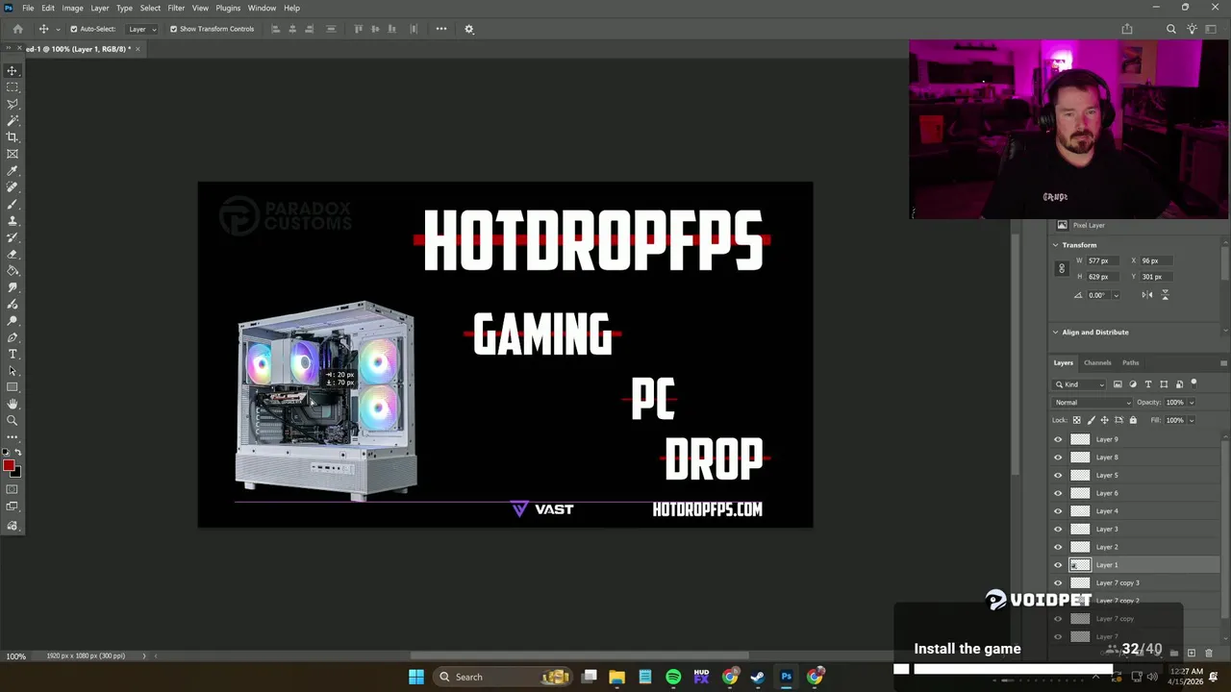Select the Frame tool
This screenshot has height=692, width=1231.
(13, 154)
